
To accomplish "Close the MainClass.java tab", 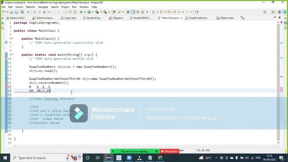I will pyautogui.click(x=181, y=18).
